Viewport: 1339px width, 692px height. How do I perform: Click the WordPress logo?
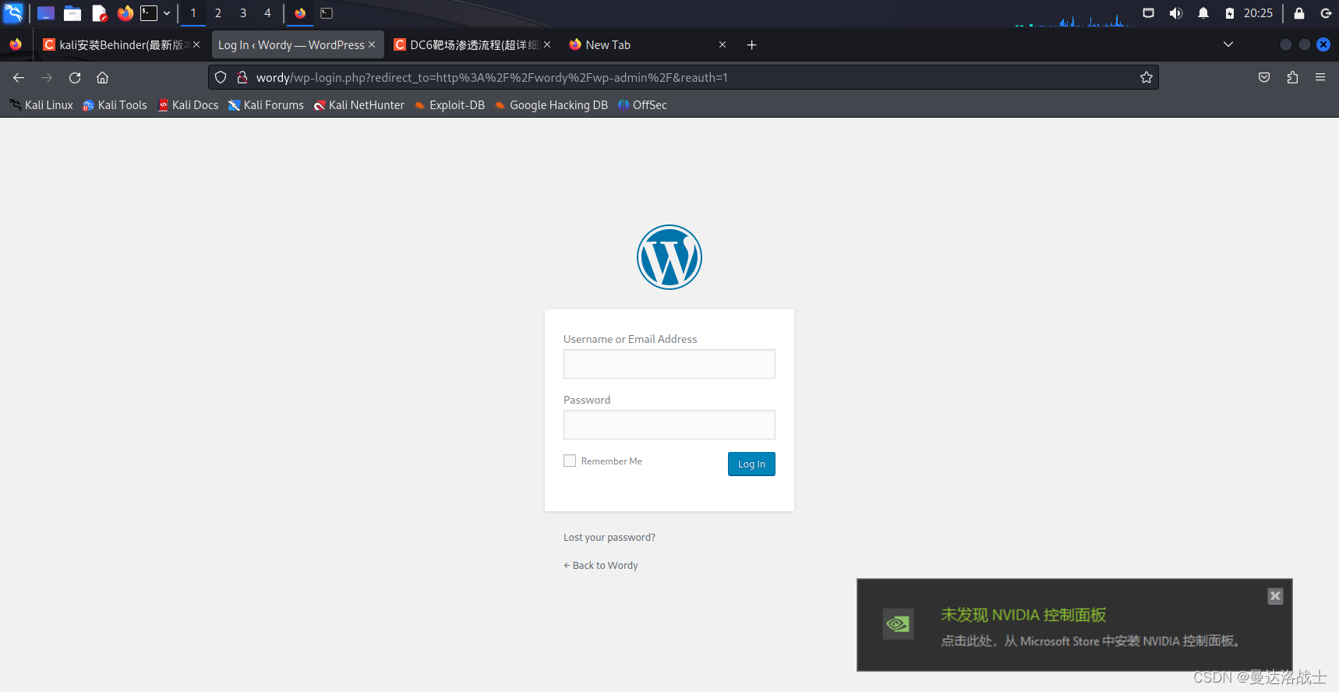669,257
